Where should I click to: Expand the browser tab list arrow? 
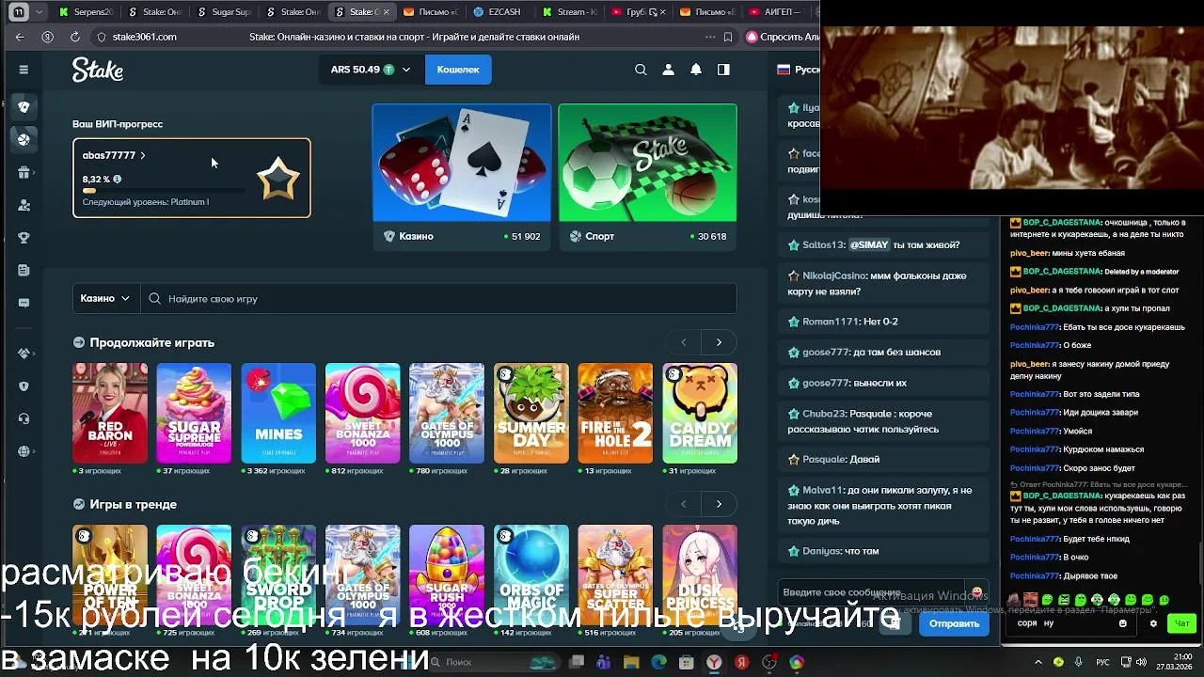tap(39, 12)
